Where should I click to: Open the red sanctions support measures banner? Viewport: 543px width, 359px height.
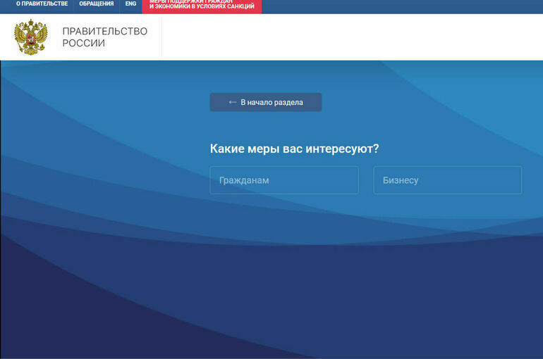(x=202, y=6)
